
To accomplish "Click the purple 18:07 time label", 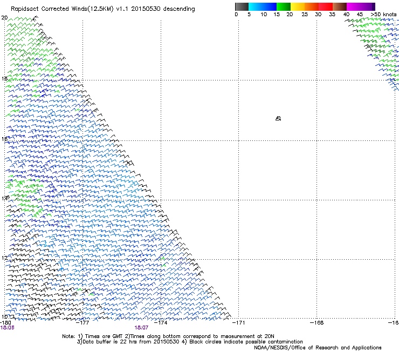I will tap(141, 328).
